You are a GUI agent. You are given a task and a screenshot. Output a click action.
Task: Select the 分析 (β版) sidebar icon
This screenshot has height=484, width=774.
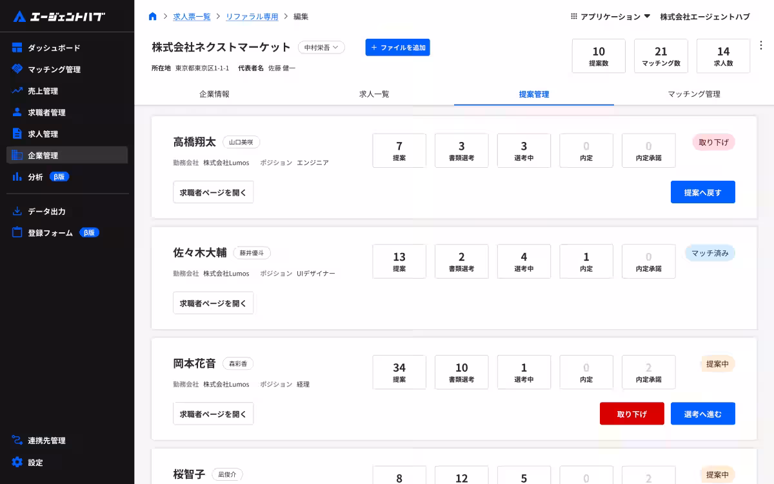click(x=17, y=176)
